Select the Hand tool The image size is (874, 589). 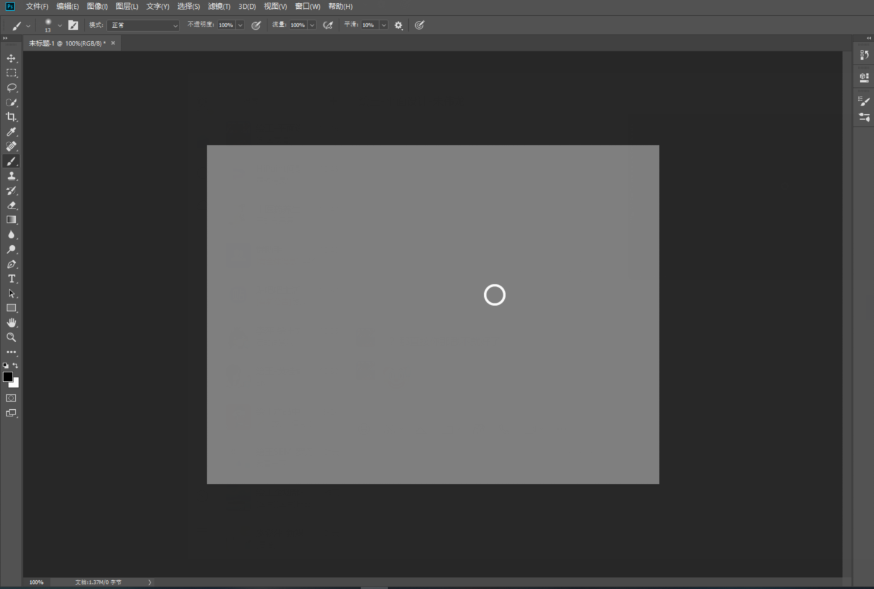11,323
